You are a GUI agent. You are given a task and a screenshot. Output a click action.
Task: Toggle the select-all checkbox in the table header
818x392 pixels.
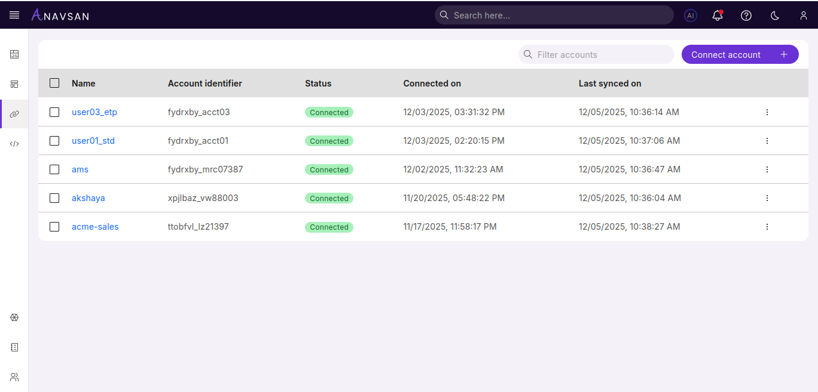(54, 84)
